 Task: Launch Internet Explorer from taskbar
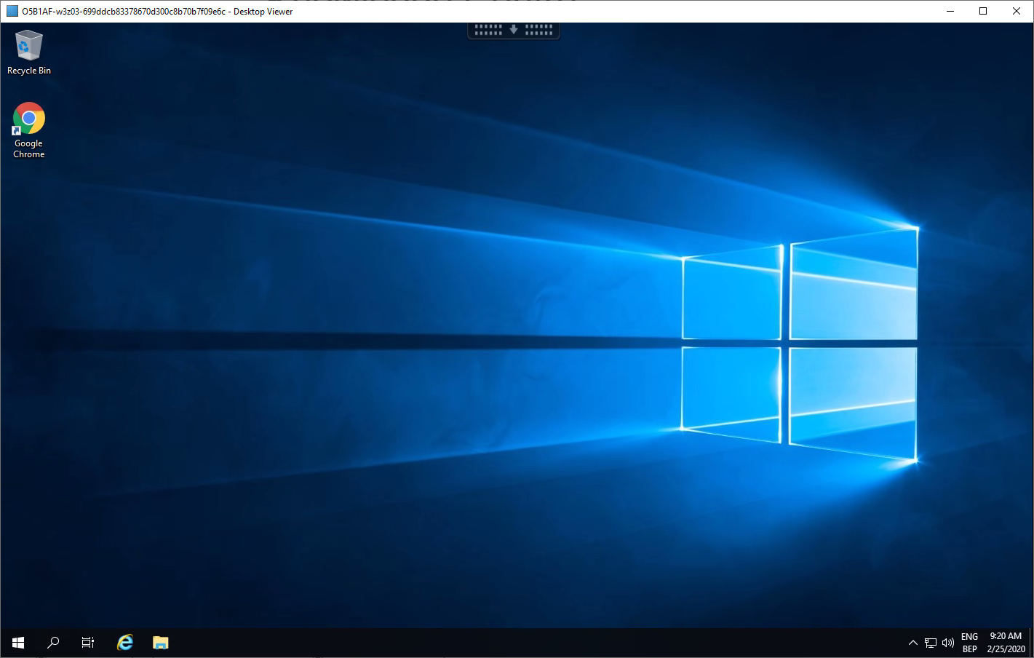(x=125, y=643)
